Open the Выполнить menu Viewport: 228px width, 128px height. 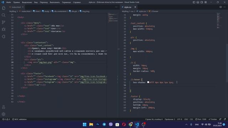point(55,2)
